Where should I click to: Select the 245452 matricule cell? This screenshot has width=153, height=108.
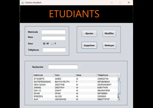pos(43,88)
